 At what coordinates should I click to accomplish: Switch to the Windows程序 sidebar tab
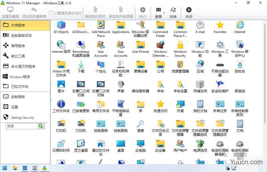[25, 77]
